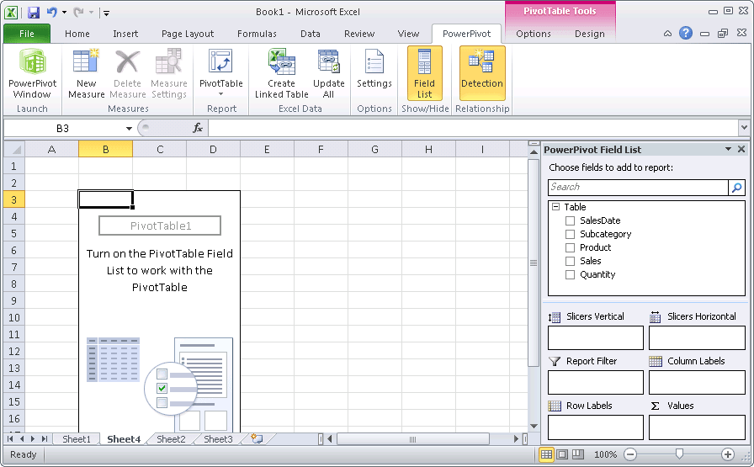Select the row 3 header
Screen dimensions: 754x467
coord(14,199)
